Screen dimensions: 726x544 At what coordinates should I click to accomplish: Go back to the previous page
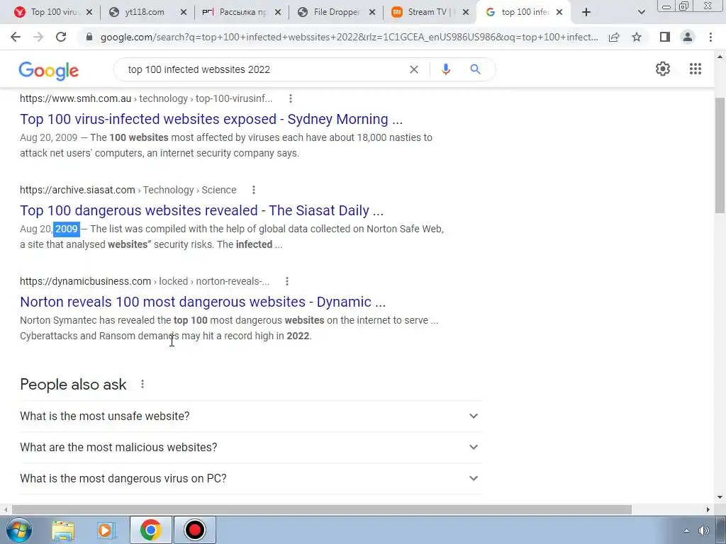(x=16, y=37)
